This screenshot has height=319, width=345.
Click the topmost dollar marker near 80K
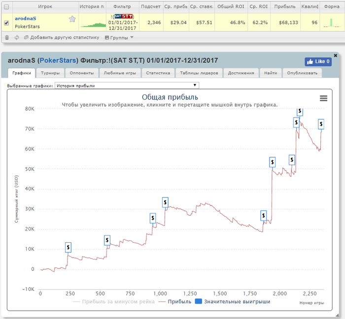(x=300, y=112)
